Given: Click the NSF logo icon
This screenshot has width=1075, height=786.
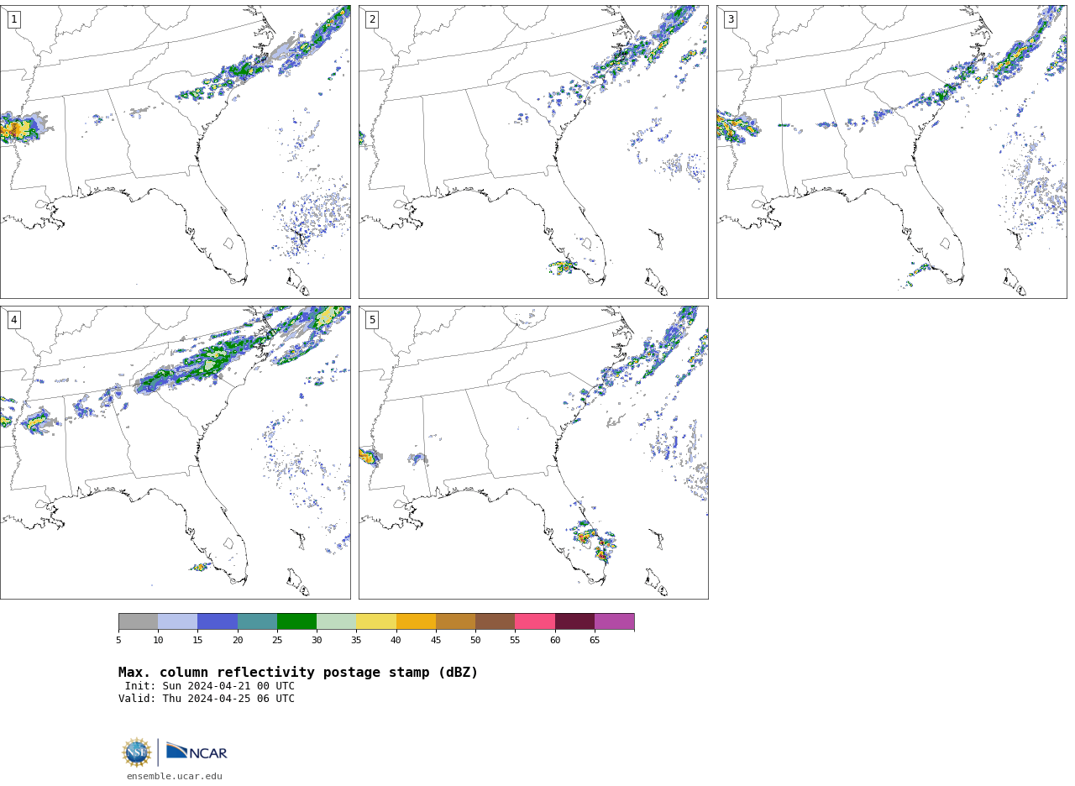Looking at the screenshot, I should pyautogui.click(x=137, y=752).
